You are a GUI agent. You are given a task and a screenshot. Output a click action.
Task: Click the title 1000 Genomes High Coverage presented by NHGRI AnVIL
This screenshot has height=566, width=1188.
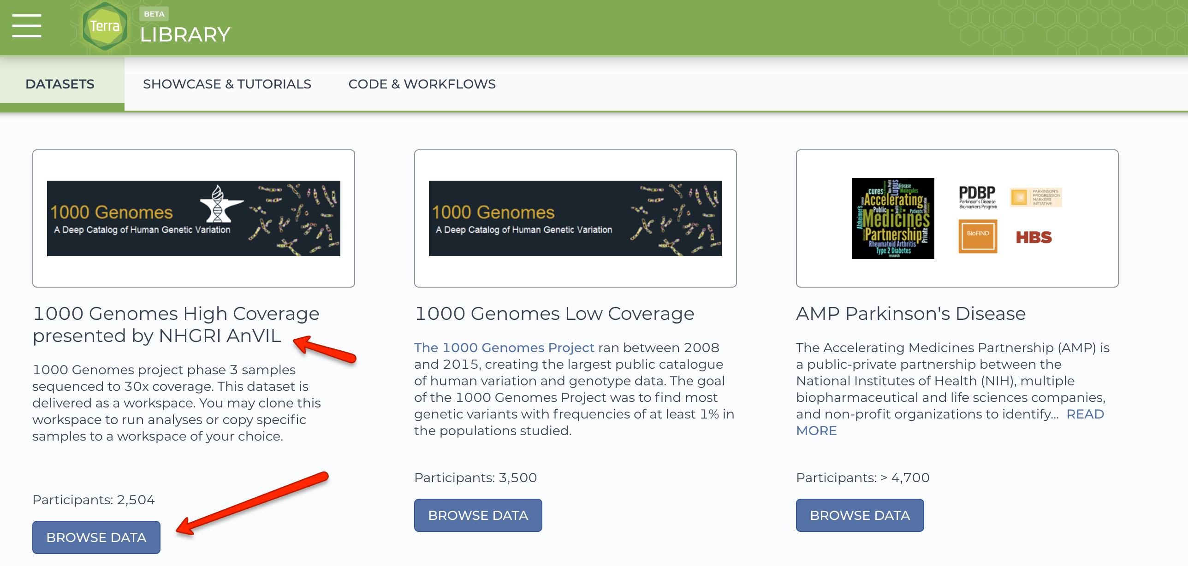(x=176, y=324)
